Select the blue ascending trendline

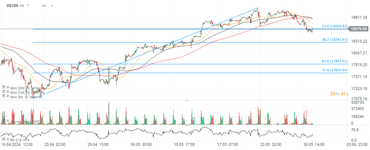(150, 51)
